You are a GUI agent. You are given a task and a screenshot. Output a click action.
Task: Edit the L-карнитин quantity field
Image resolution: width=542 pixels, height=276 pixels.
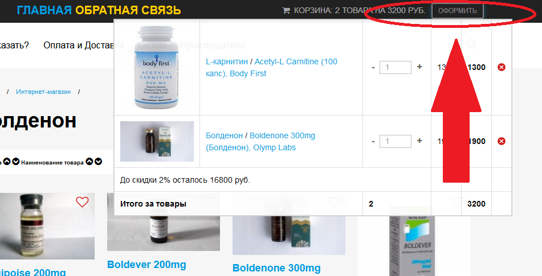396,67
